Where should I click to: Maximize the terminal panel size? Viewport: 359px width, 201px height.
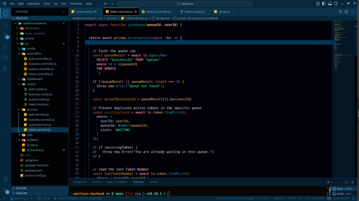(347, 182)
